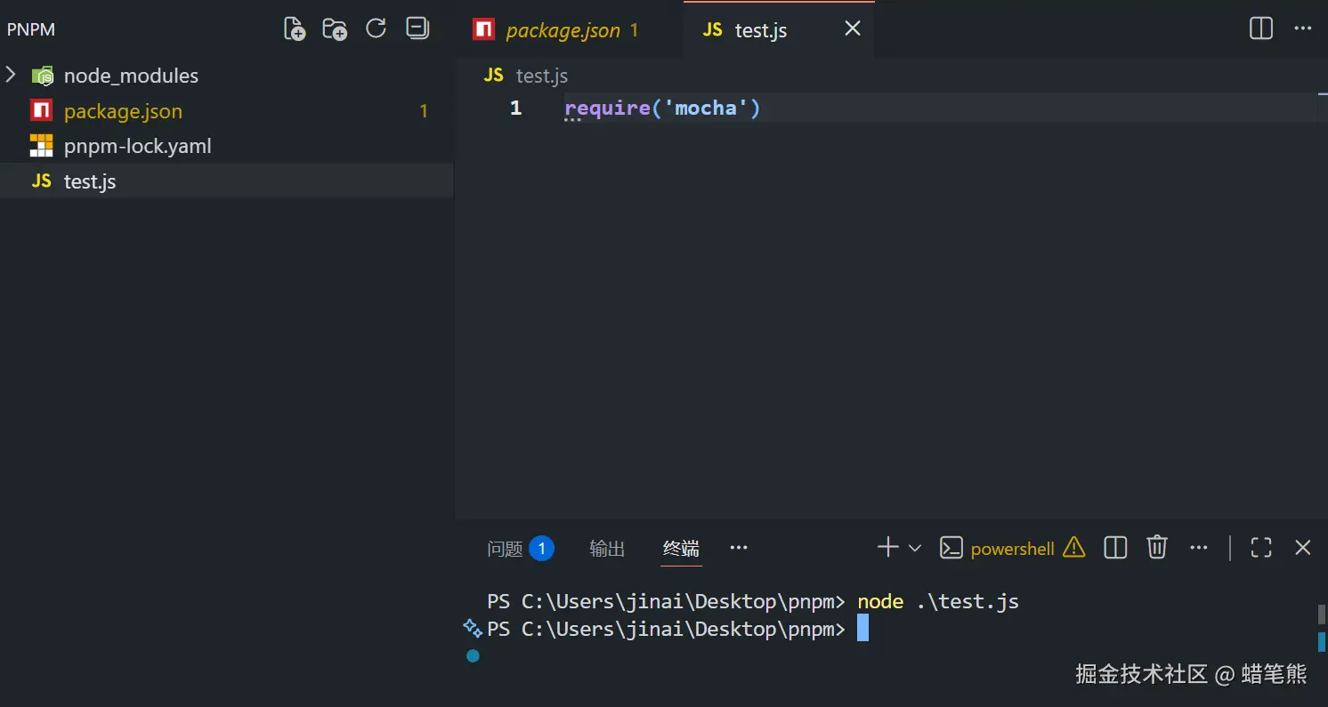The image size is (1328, 707).
Task: Open the new terminal launch profile dropdown
Action: pos(915,548)
